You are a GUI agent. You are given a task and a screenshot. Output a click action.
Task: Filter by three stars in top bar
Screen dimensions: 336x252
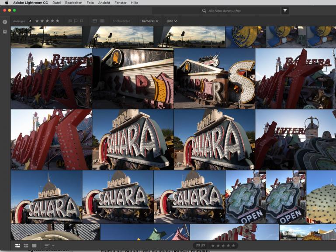(47, 21)
